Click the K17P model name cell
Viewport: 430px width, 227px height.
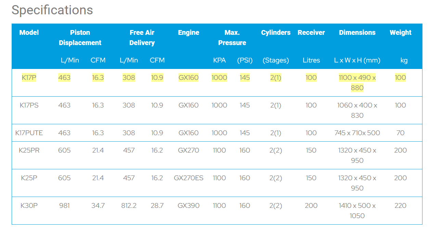(x=29, y=77)
